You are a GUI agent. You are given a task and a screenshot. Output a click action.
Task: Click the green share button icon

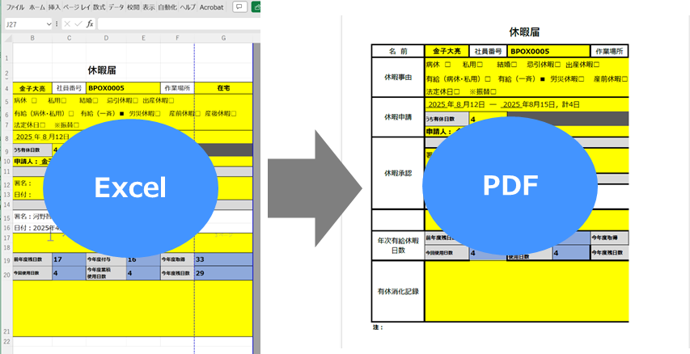coord(256,7)
